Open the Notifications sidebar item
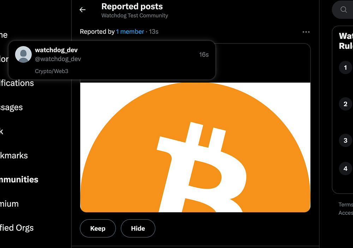This screenshot has height=248, width=353. pyautogui.click(x=17, y=83)
